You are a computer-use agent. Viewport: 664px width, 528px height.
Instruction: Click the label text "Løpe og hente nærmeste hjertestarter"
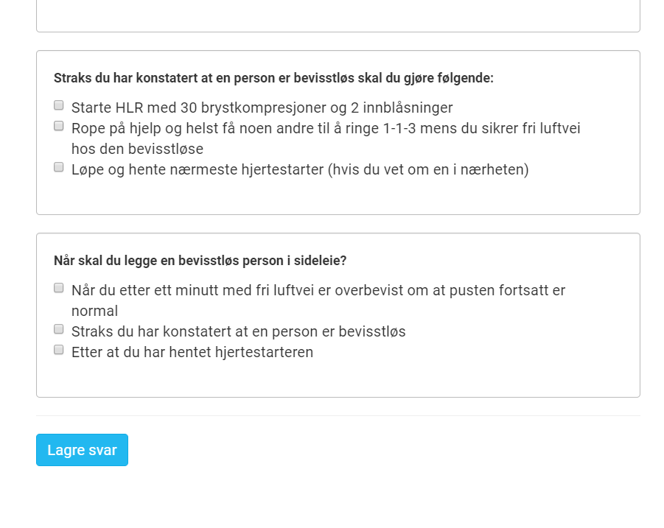[198, 169]
